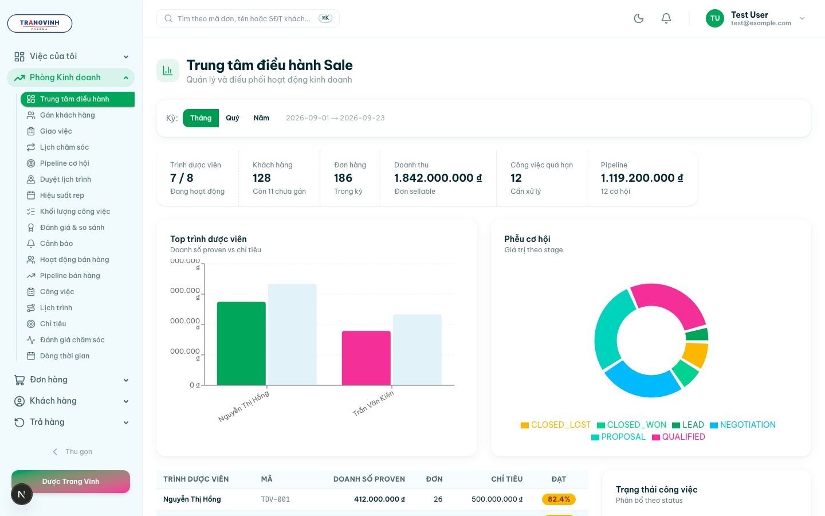Open Khách hàng 128 card
This screenshot has width=825, height=516.
279,178
